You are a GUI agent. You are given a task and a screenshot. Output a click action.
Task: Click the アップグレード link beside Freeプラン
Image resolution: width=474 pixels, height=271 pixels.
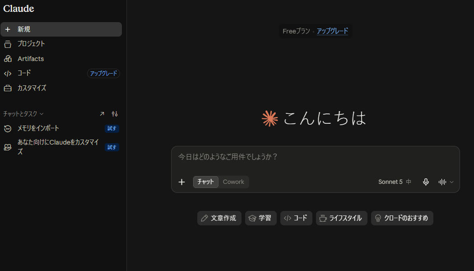pos(332,31)
